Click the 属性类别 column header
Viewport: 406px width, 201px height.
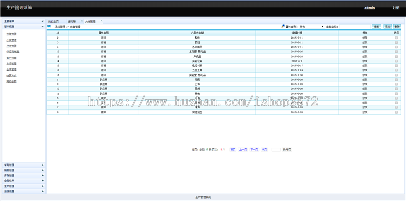pos(104,33)
